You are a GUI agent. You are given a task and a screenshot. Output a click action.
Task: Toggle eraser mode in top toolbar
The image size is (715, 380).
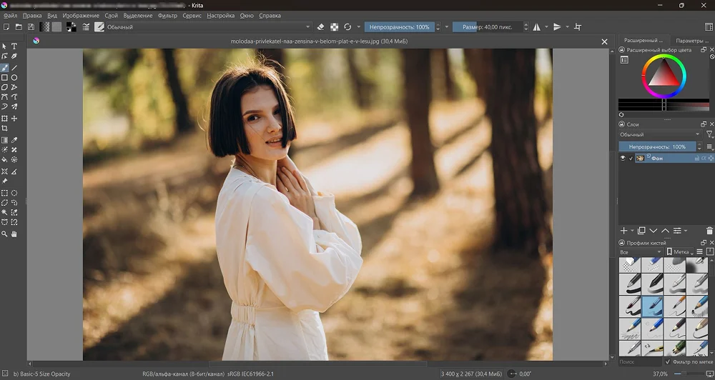click(320, 27)
